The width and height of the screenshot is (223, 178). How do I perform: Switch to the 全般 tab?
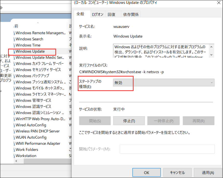(x=82, y=14)
